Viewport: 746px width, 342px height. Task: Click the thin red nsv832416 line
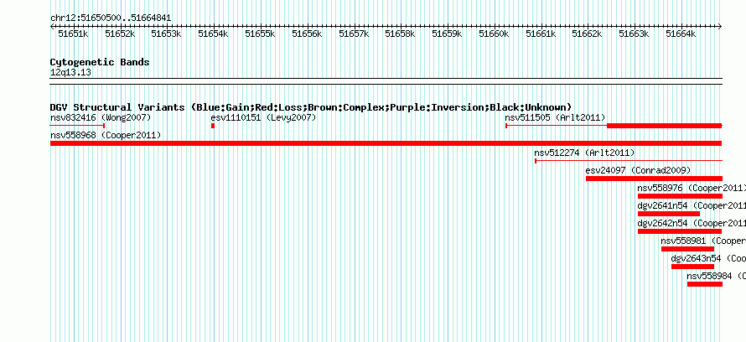[77, 126]
